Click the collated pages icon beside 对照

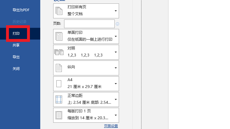click(x=59, y=52)
